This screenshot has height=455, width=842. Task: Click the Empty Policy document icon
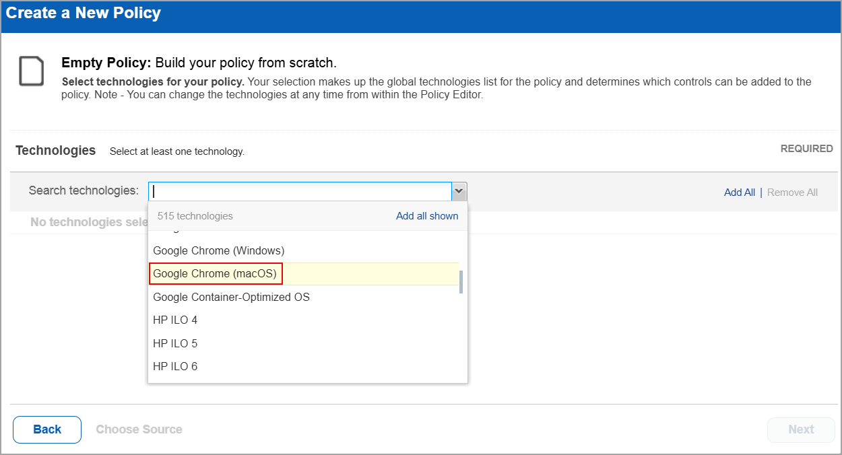[x=31, y=71]
